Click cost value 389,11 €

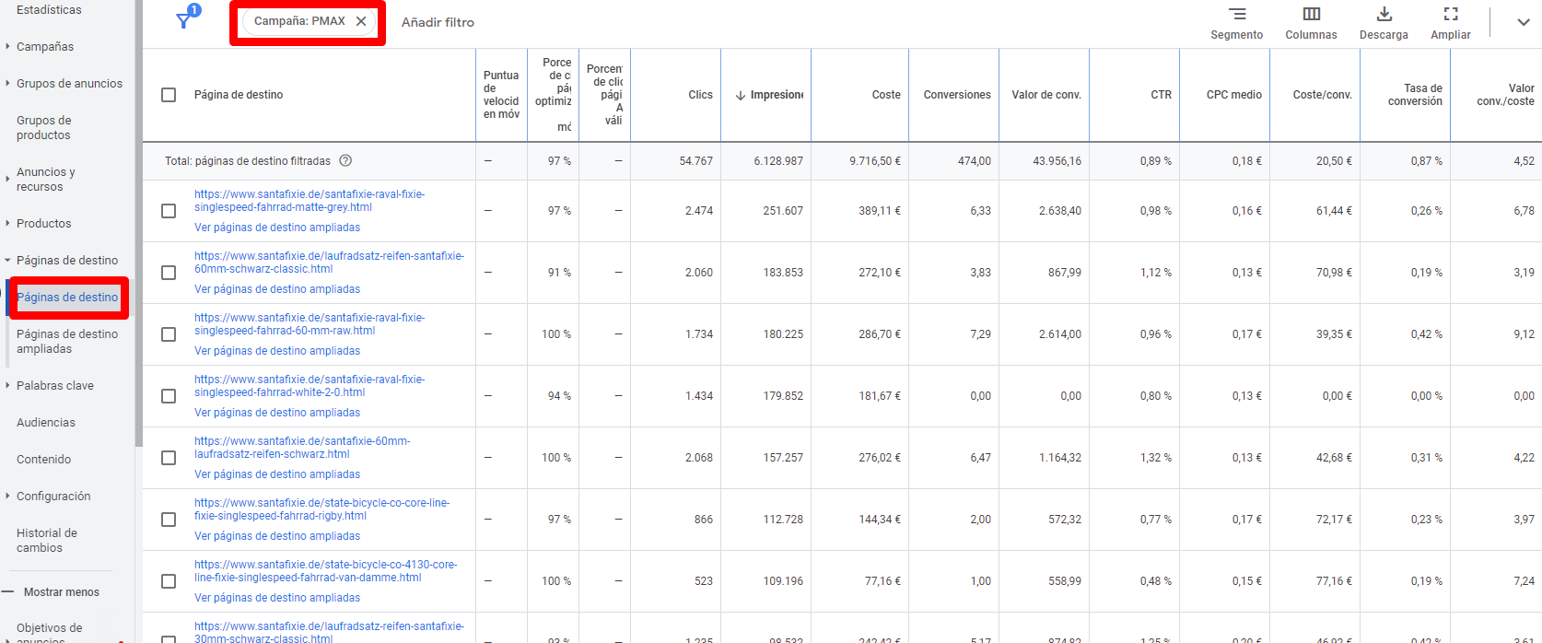tap(880, 211)
